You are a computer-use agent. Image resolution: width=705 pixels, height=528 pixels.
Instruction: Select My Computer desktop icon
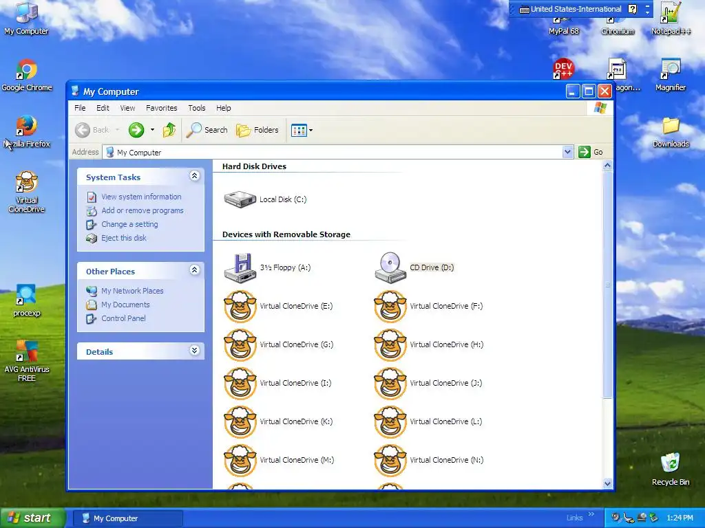point(27,19)
